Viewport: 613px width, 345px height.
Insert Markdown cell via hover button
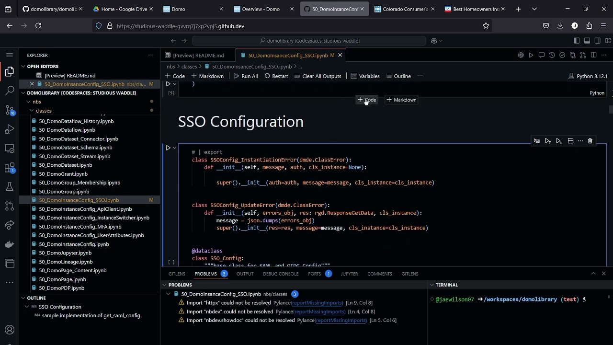pyautogui.click(x=401, y=100)
